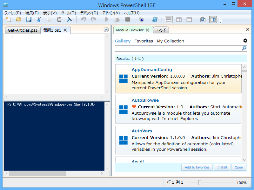Open the toolbar overflow chevron

tap(220, 22)
